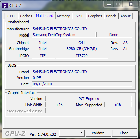Click the Close button at bottom

(x=124, y=133)
